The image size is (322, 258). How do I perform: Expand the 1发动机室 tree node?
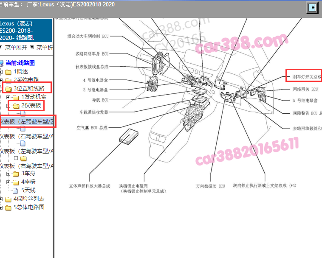click(8, 97)
